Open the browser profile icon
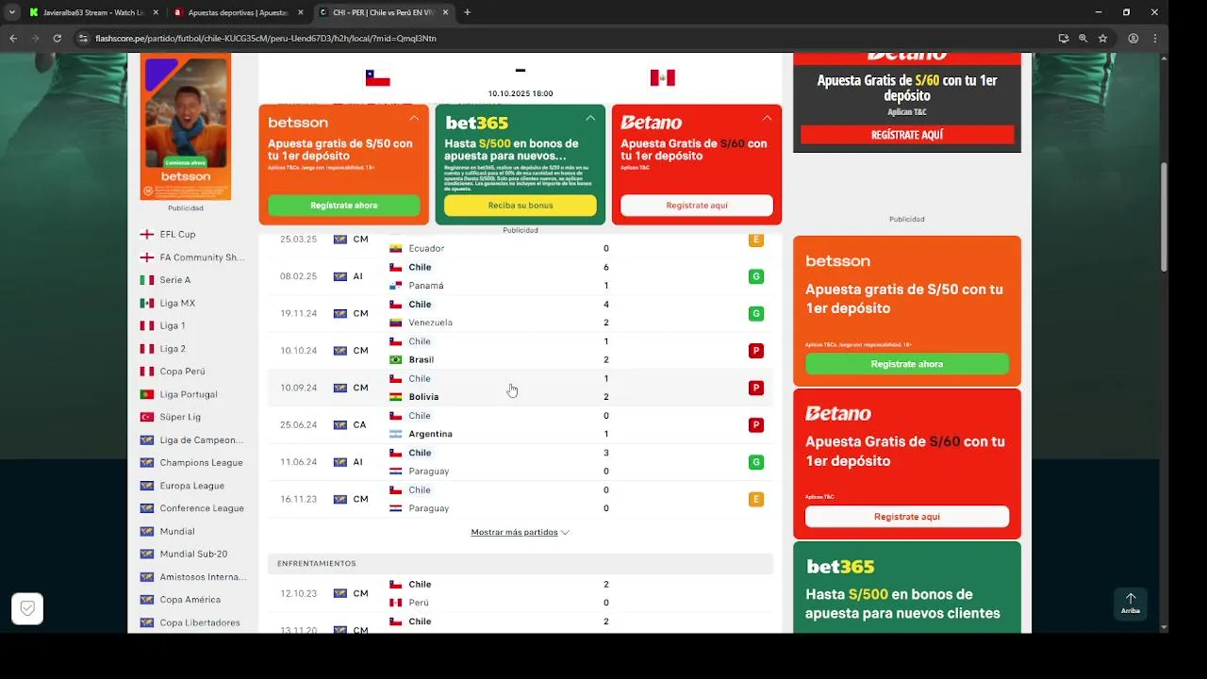 tap(1133, 39)
